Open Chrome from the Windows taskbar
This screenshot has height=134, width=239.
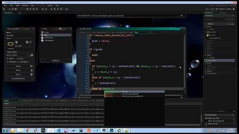pyautogui.click(x=28, y=130)
